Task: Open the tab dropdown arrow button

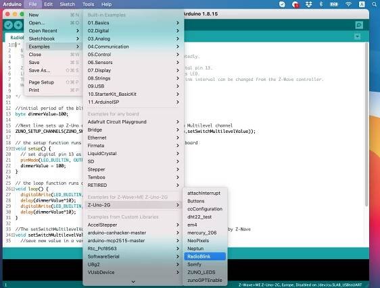Action: pos(357,36)
